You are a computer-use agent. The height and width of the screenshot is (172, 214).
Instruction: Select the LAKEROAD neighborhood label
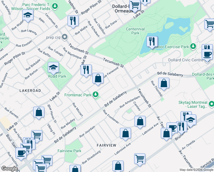30,91
